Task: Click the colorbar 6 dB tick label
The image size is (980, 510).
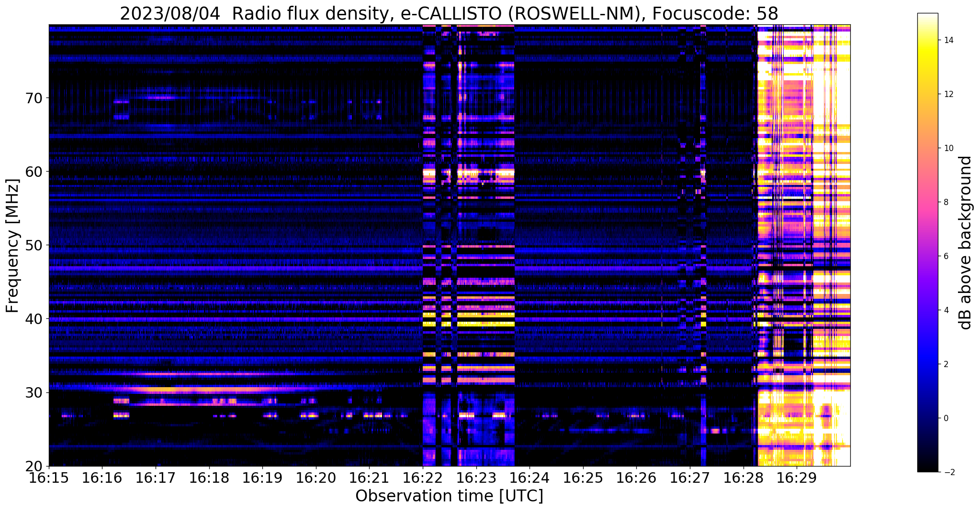Action: point(945,256)
